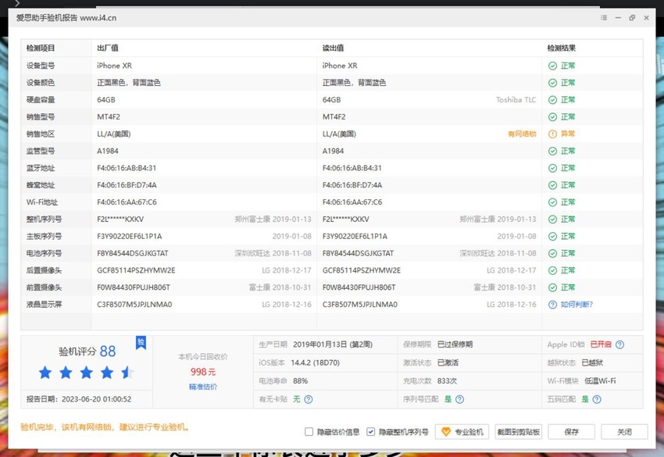Click the 出厂值 column header
Viewport: 664px width, 457px height.
point(108,48)
